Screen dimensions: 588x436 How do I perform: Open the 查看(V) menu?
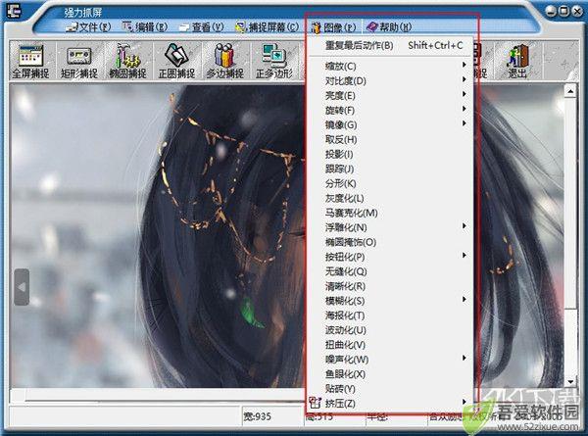point(202,27)
